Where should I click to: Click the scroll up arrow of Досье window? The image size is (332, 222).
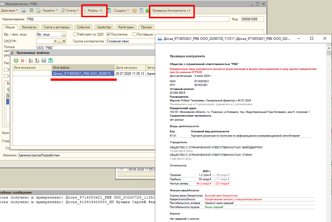(x=329, y=48)
